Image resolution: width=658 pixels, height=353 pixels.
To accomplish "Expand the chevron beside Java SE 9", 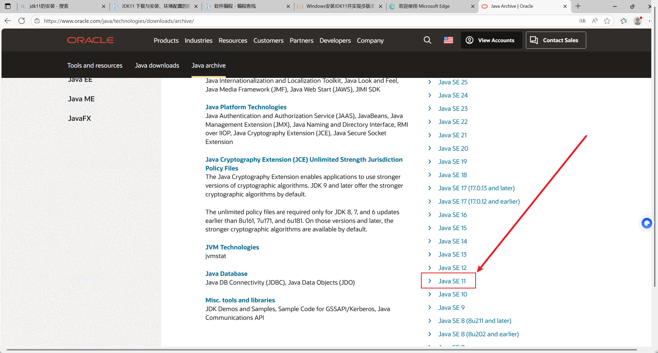I will [430, 307].
